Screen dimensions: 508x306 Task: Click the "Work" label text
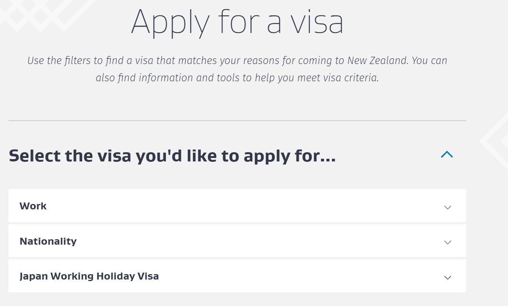click(33, 206)
